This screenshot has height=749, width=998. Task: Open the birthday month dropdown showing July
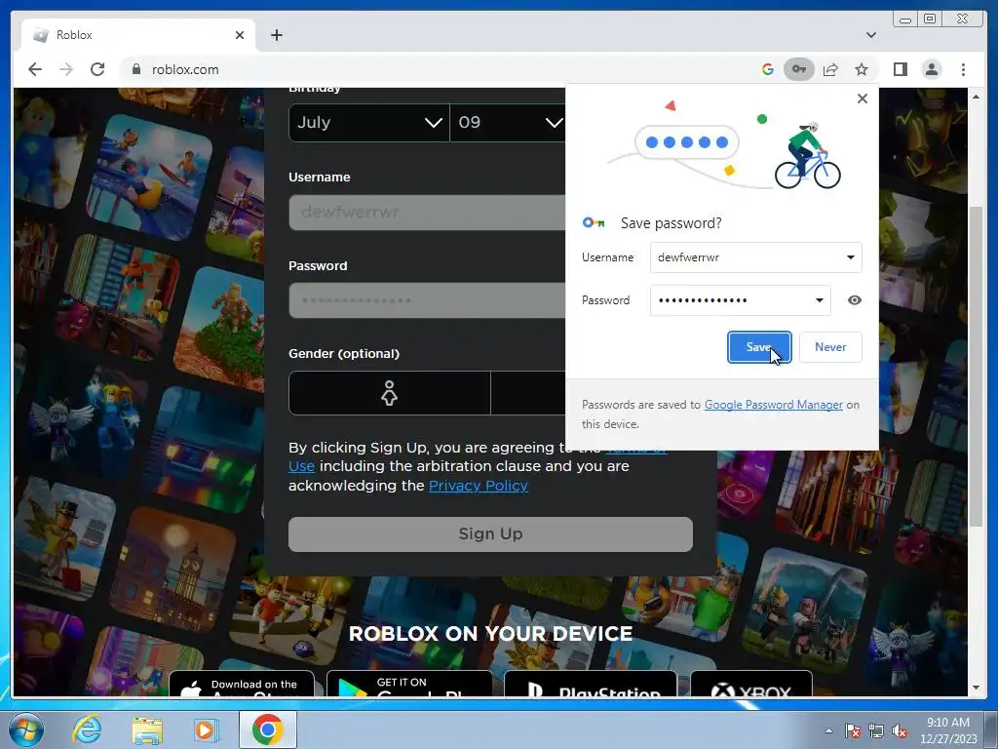point(369,122)
